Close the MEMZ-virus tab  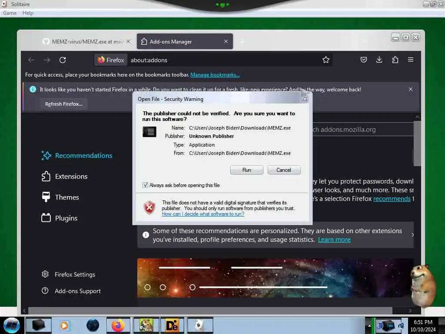pos(128,41)
